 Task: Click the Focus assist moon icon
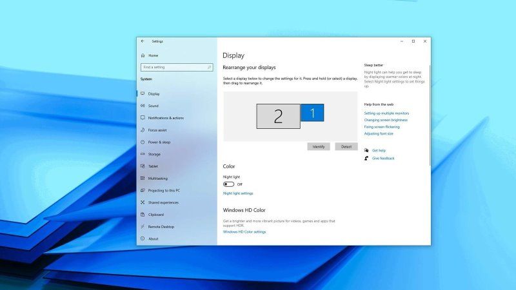[143, 130]
